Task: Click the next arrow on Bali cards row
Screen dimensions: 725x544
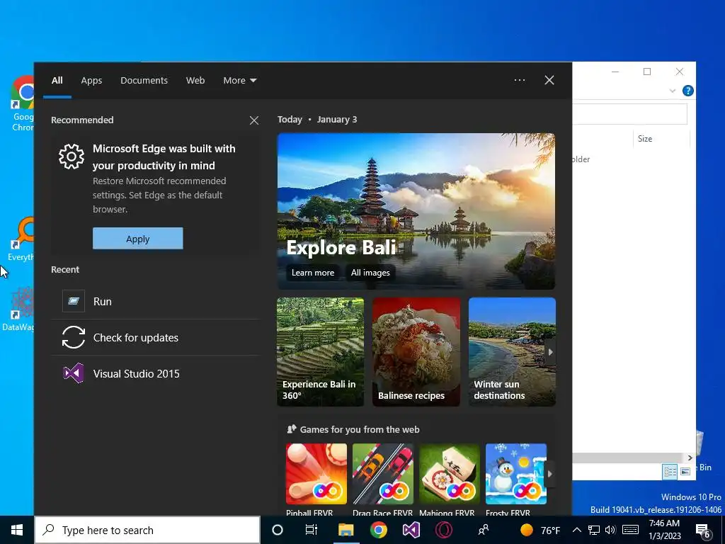Action: tap(550, 352)
